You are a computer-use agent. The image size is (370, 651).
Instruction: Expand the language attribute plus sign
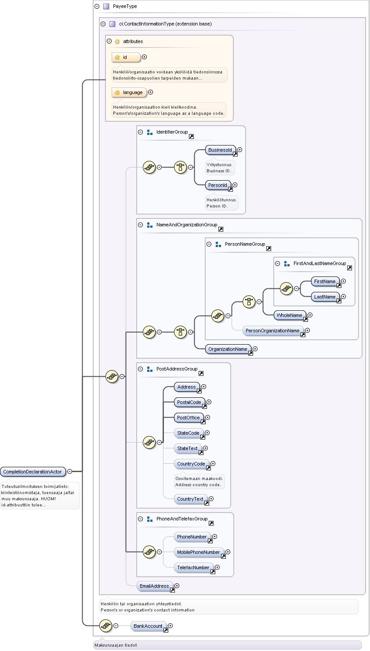coord(151,92)
